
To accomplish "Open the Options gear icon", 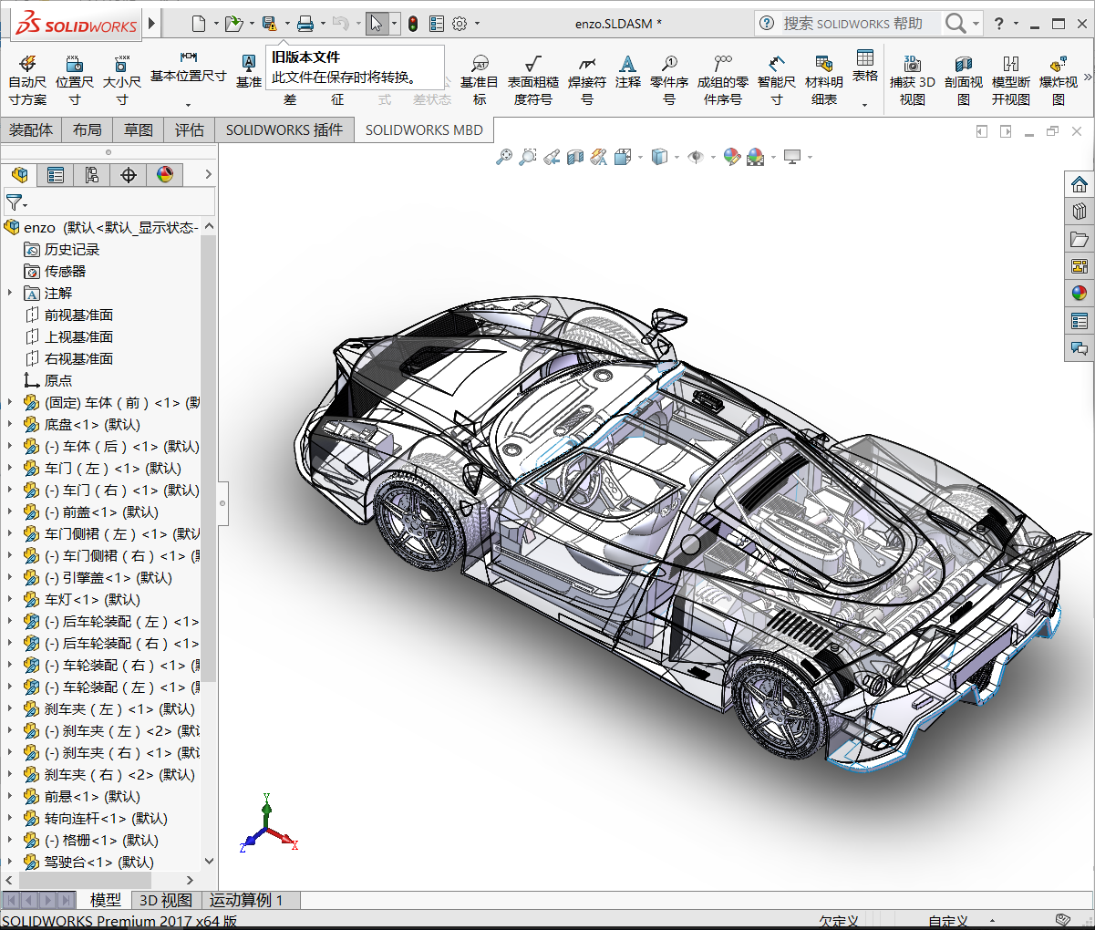I will coord(460,23).
